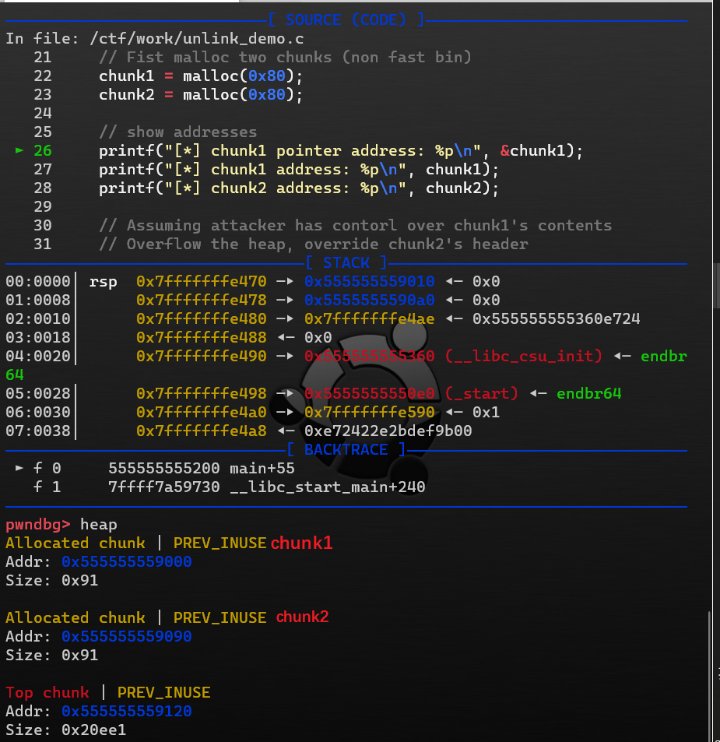Click stack address 0x7fffffffe470

click(x=202, y=282)
